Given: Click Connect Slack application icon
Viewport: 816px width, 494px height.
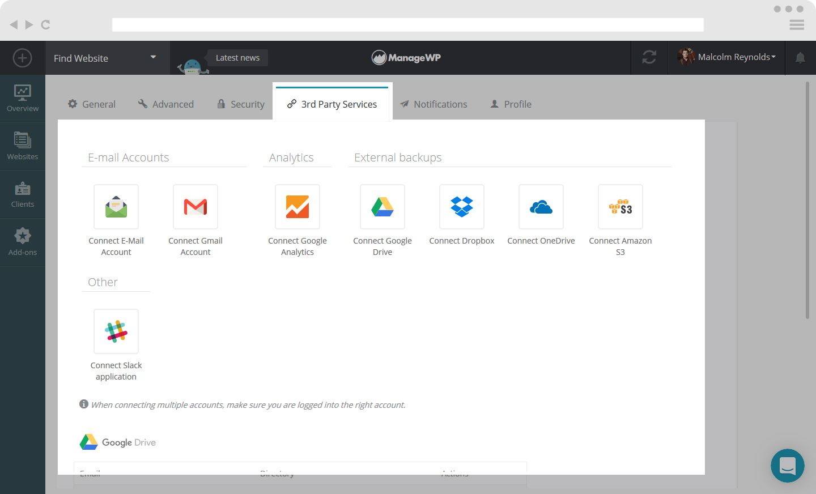Looking at the screenshot, I should [x=116, y=331].
